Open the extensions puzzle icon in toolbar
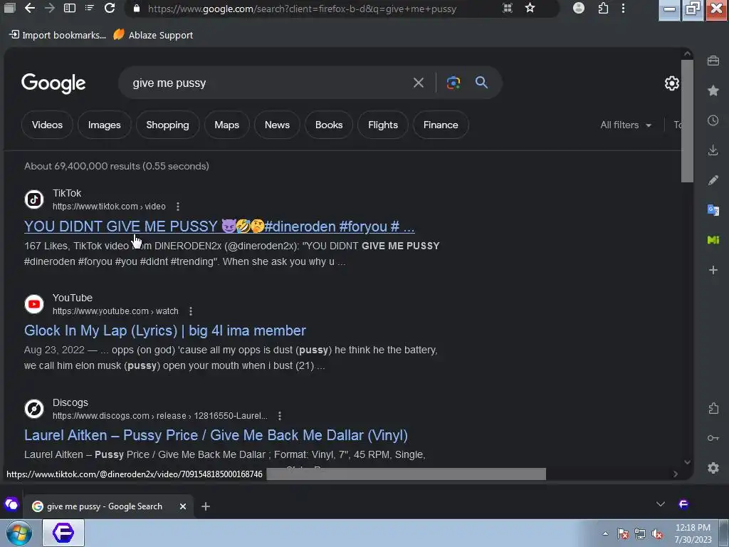Viewport: 729px width, 547px height. [603, 8]
